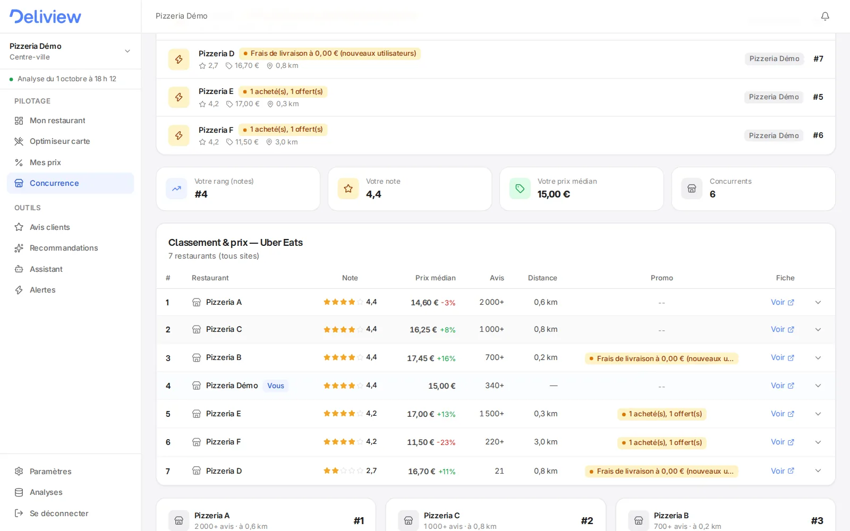
Task: Expand the Pizzeria C row details
Action: coord(818,329)
